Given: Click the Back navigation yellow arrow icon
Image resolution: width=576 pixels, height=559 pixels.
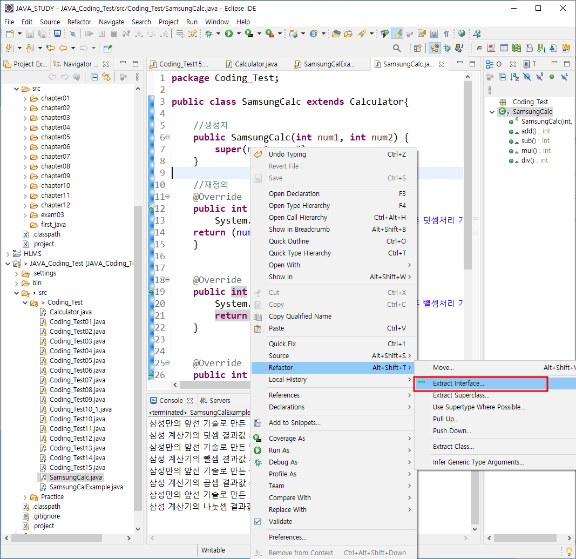Looking at the screenshot, I should point(63,48).
